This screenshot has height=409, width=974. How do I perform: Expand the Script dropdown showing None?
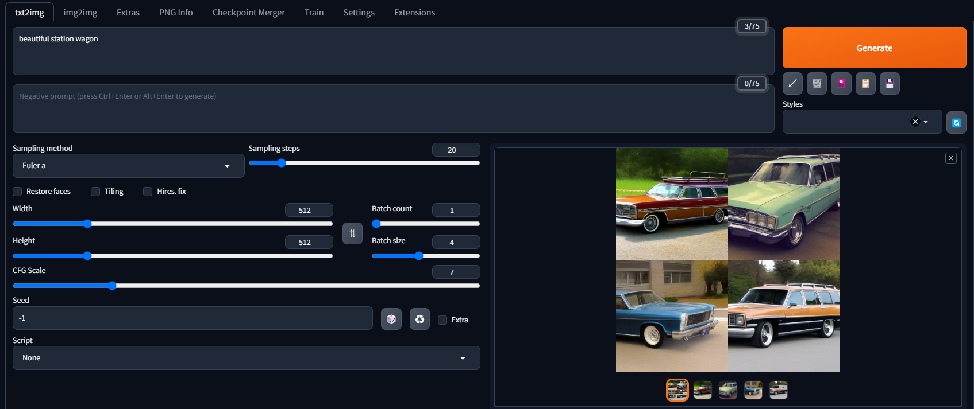tap(247, 358)
